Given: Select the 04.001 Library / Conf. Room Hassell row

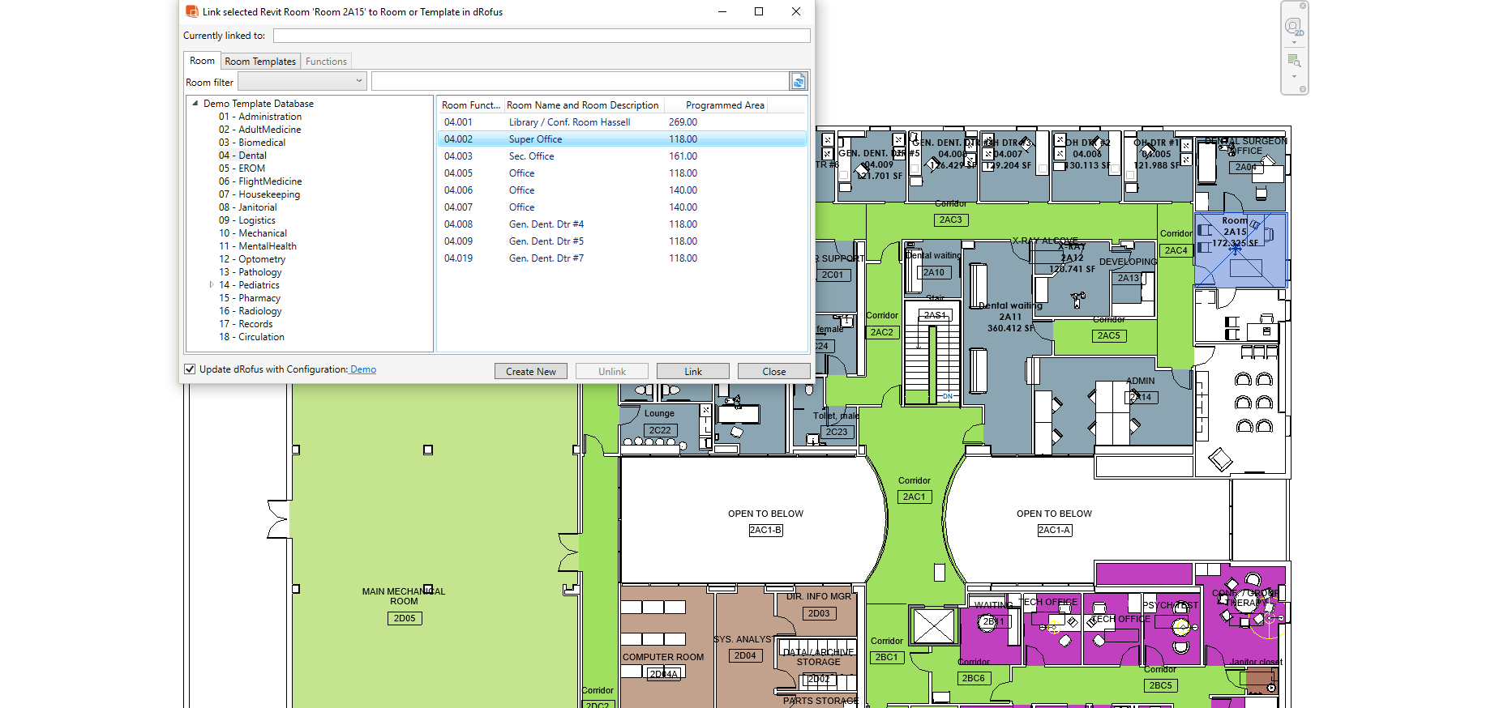Looking at the screenshot, I should [x=622, y=122].
